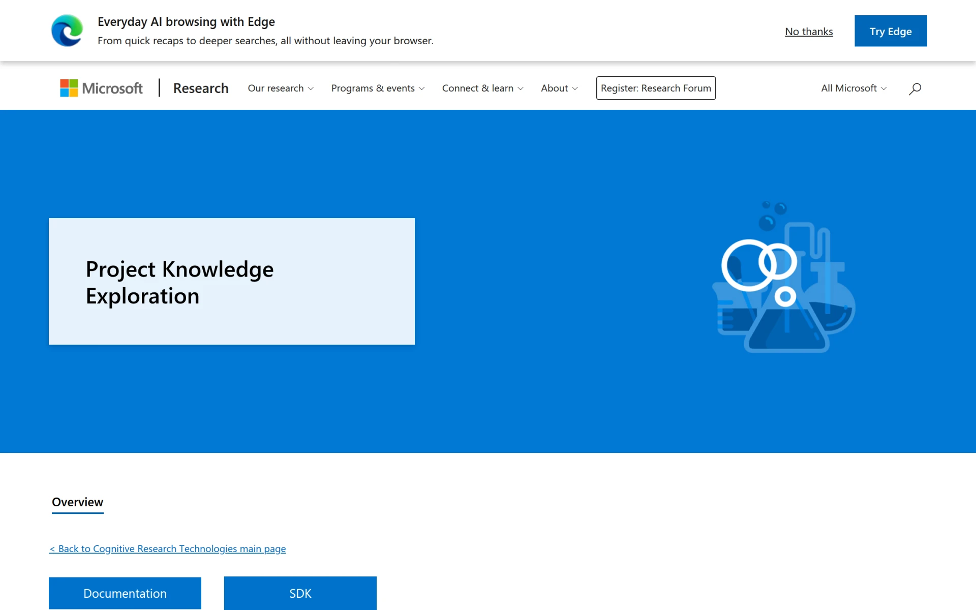976x610 pixels.
Task: Open the Documentation button
Action: pos(125,593)
